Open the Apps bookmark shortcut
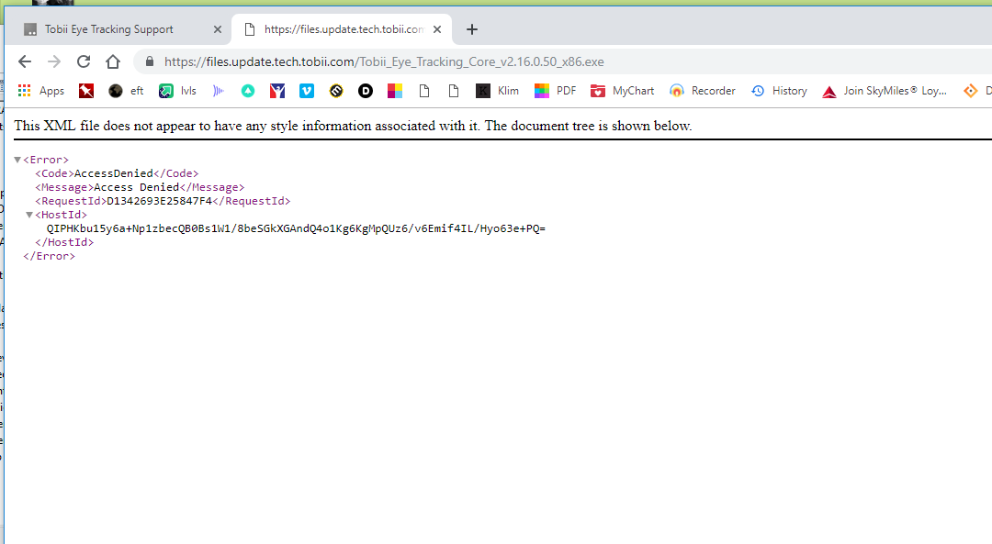The height and width of the screenshot is (544, 992). (41, 91)
